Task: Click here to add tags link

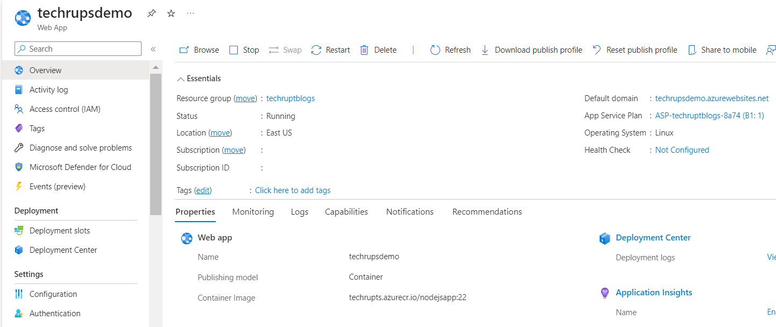Action: (x=293, y=190)
